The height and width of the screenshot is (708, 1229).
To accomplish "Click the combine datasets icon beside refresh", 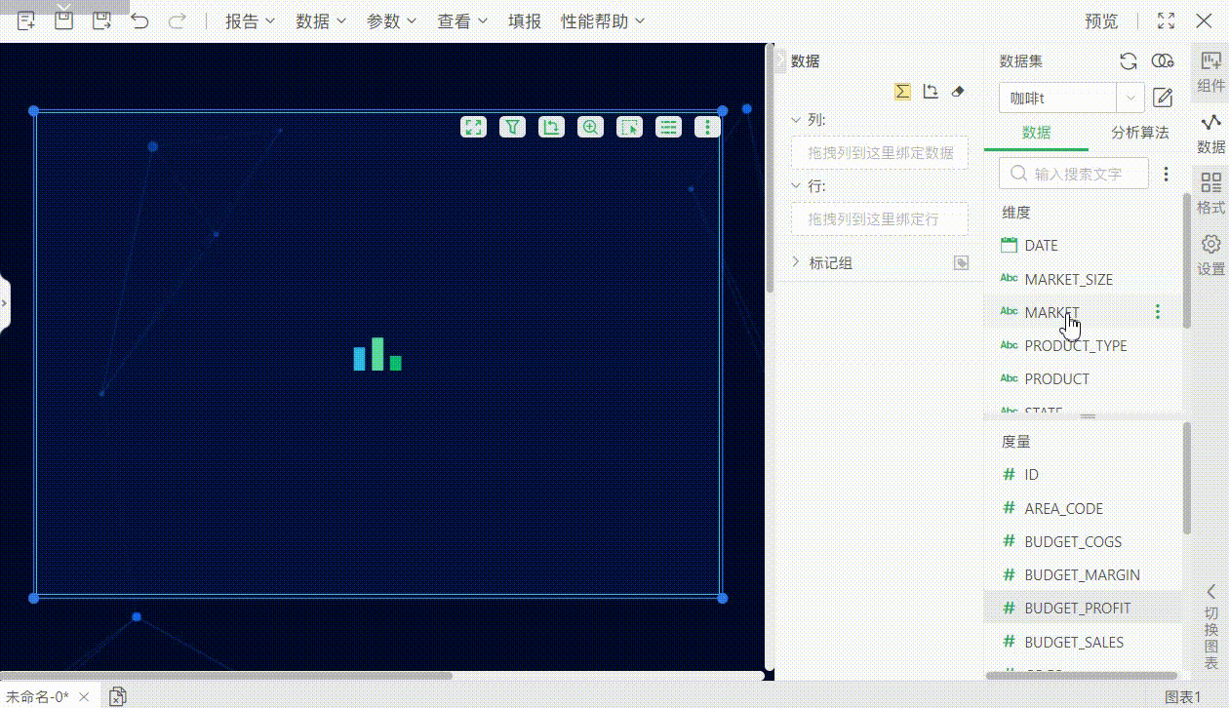I will pyautogui.click(x=1163, y=61).
